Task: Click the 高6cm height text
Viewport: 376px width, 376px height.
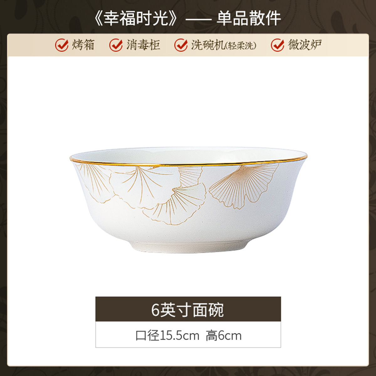Action: pos(224,336)
